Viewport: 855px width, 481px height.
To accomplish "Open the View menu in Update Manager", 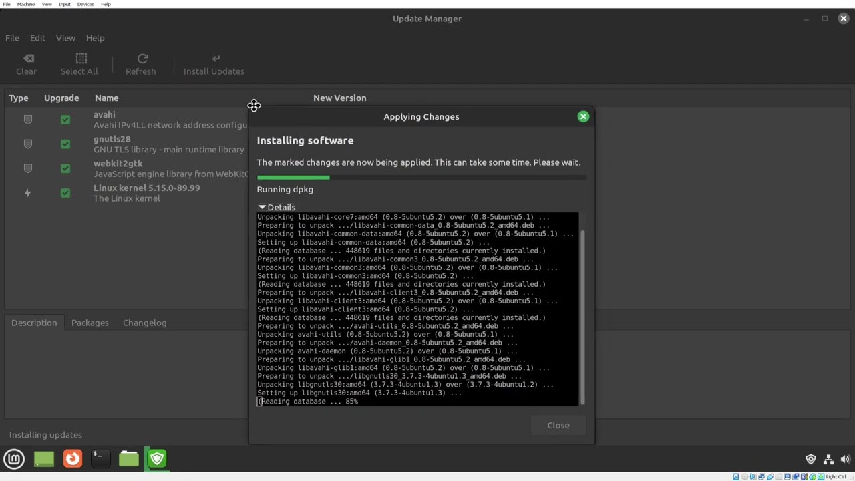I will [x=65, y=38].
